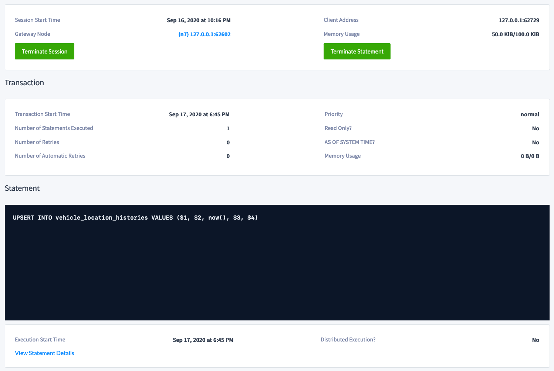Image resolution: width=554 pixels, height=371 pixels.
Task: Click the Transaction section header
Action: 24,82
